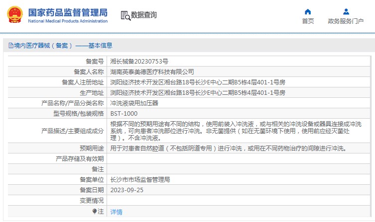
Task: Click the NMPA national emblem logo
Action: [x=15, y=14]
